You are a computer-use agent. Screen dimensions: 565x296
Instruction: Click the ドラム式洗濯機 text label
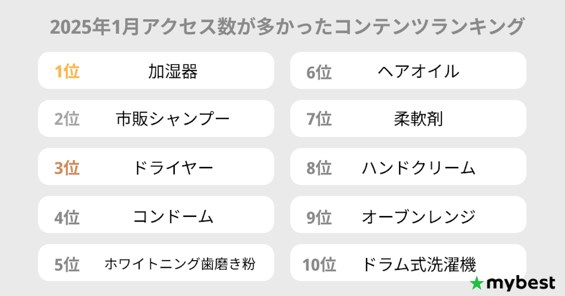(x=419, y=264)
